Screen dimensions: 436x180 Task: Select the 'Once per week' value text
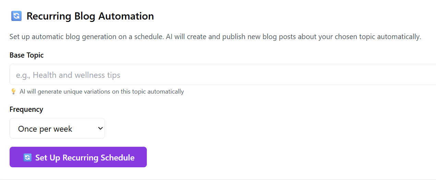coord(45,129)
